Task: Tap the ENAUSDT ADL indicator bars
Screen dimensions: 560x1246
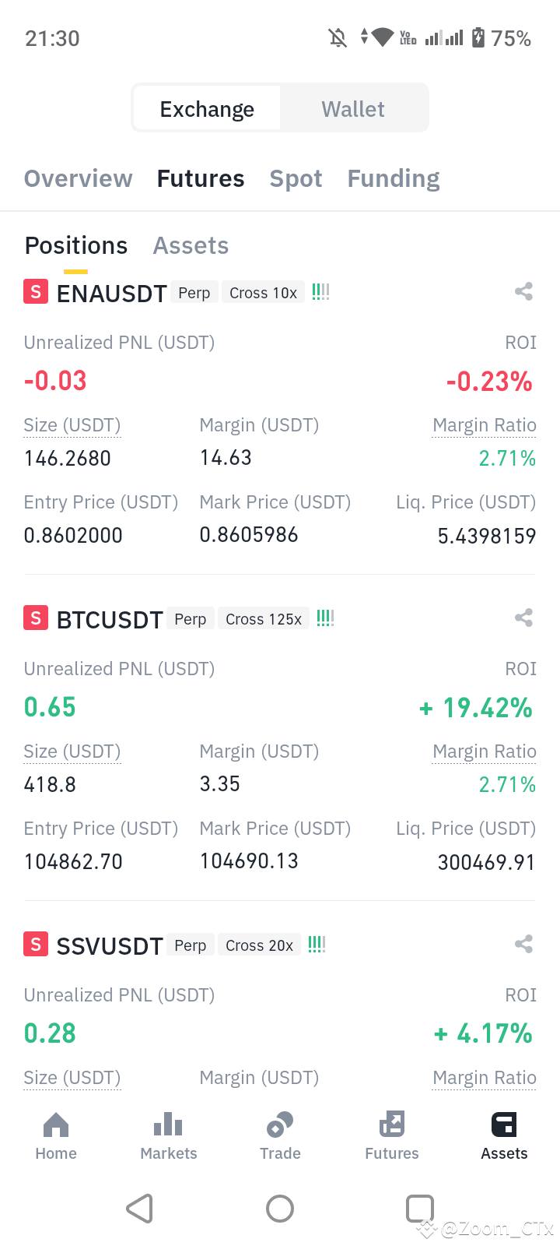Action: 321,292
